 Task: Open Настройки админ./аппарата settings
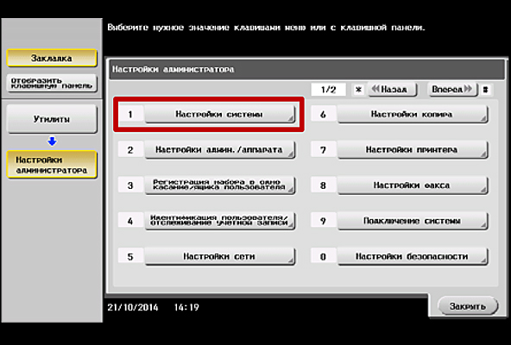219,150
